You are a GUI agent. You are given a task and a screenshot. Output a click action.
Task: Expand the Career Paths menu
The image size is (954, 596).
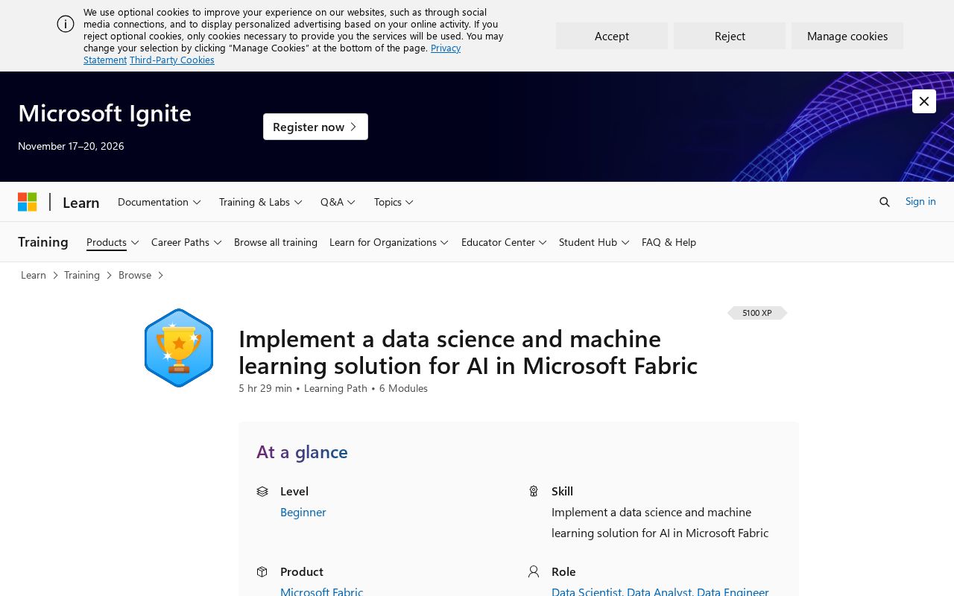click(x=186, y=242)
